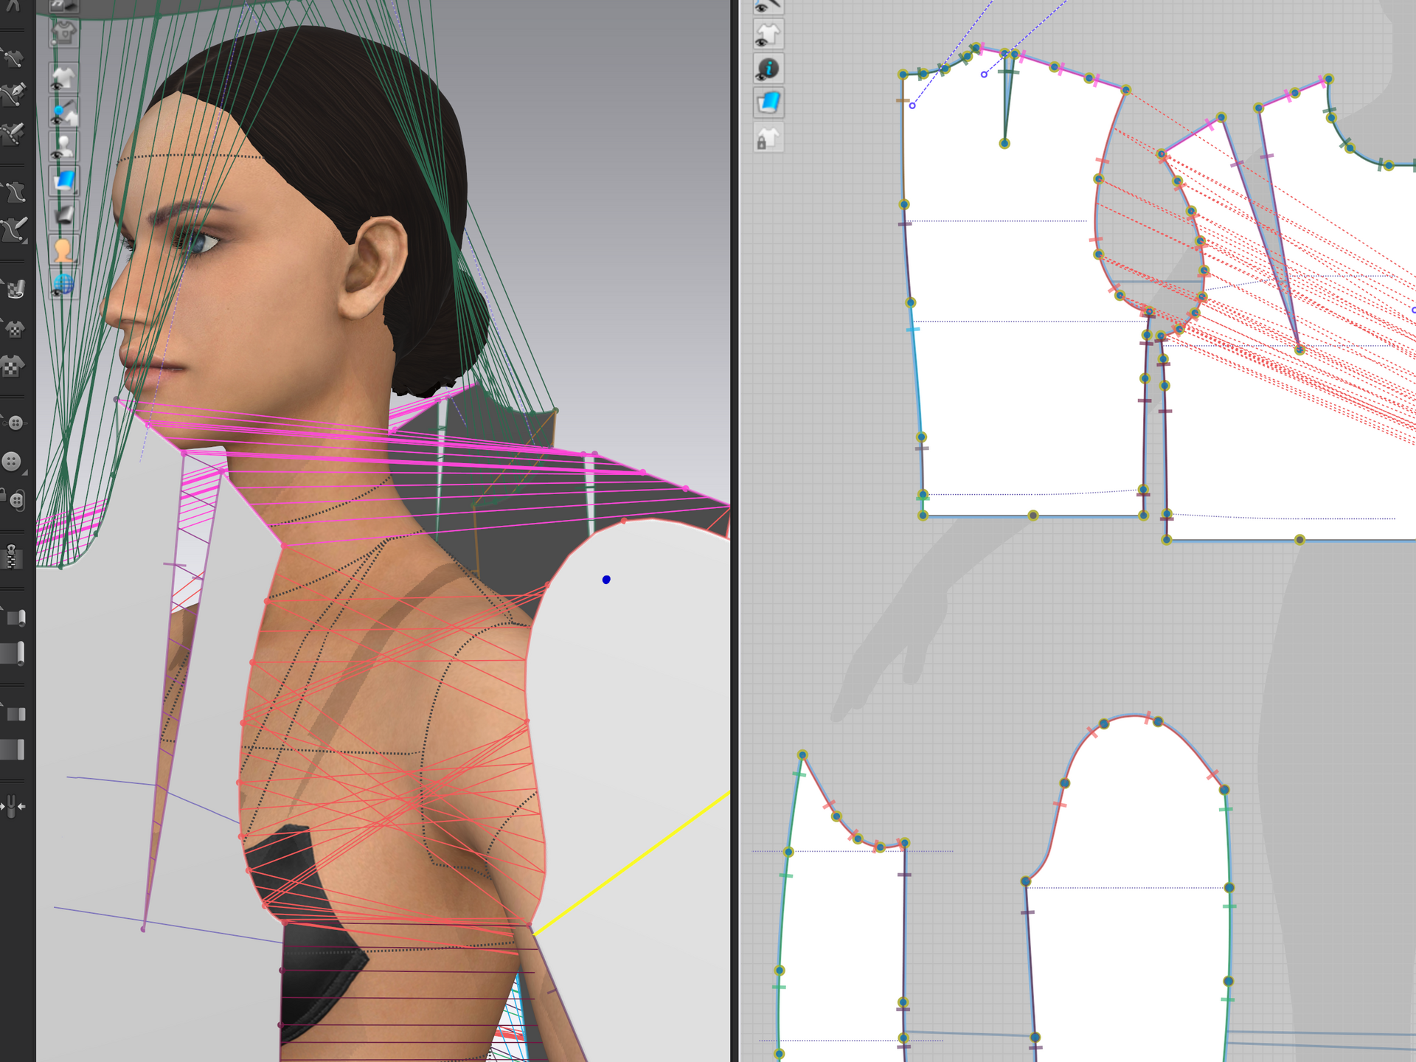Toggle pattern info display in 2D window

click(768, 69)
